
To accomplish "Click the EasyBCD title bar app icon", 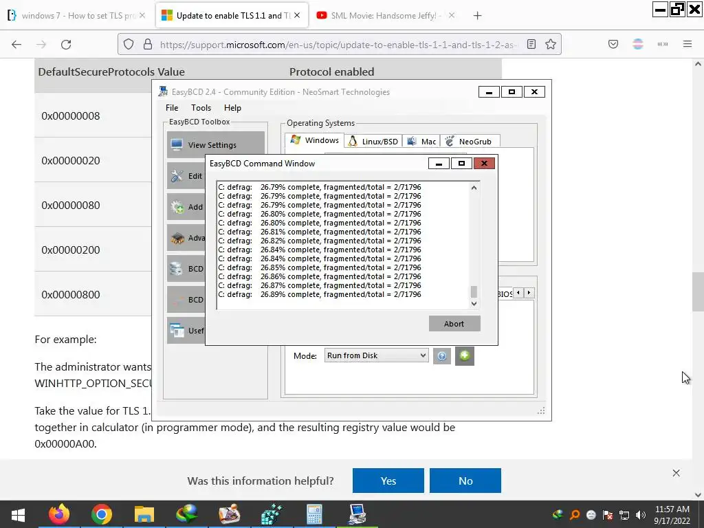I will (x=163, y=91).
